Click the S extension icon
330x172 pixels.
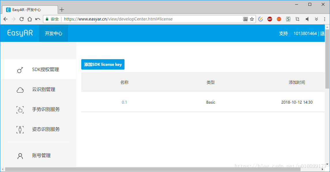click(288, 19)
